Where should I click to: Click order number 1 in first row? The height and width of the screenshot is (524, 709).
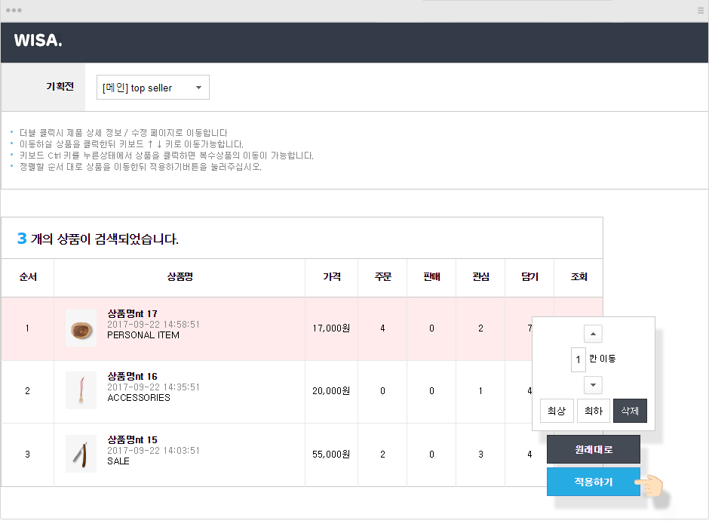(x=28, y=328)
